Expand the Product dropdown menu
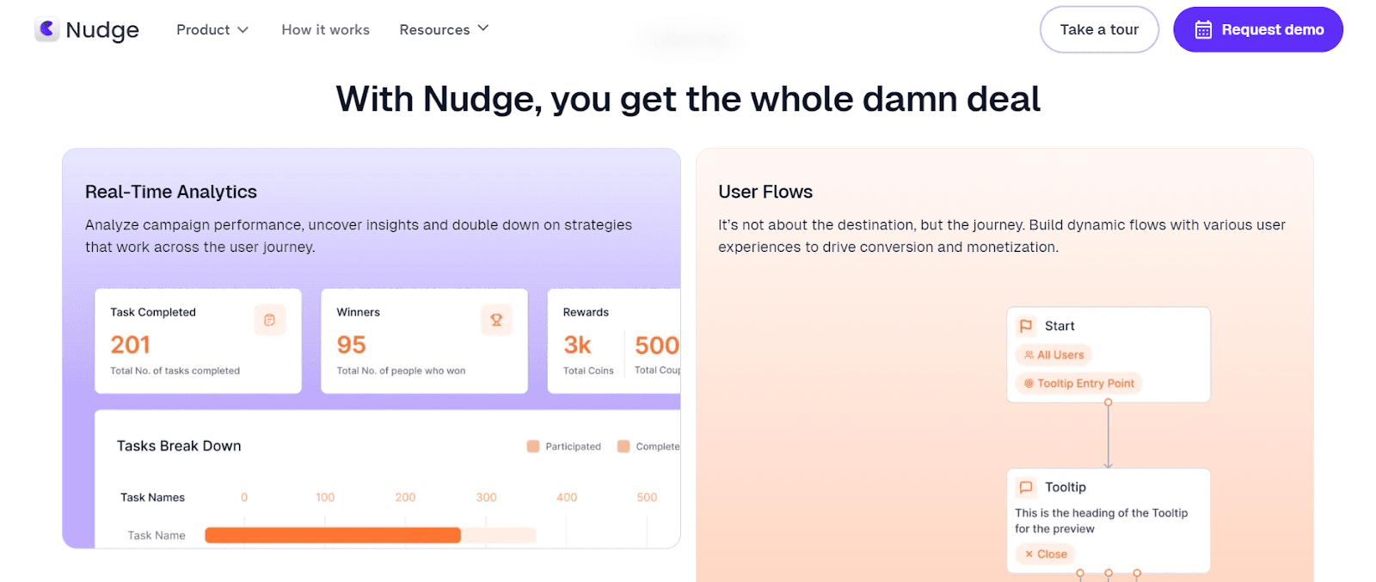The width and height of the screenshot is (1376, 582). point(212,30)
